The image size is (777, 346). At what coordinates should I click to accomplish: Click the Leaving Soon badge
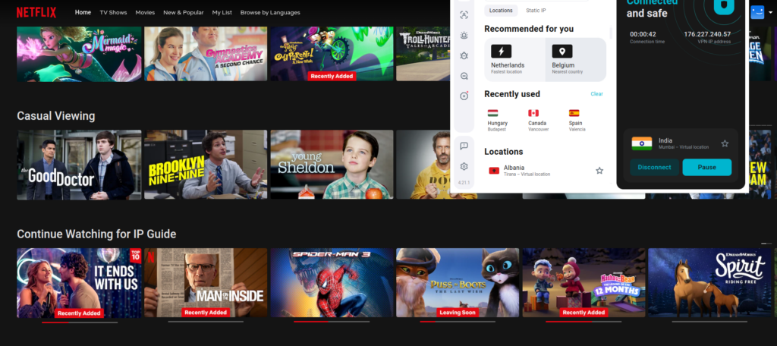click(458, 313)
